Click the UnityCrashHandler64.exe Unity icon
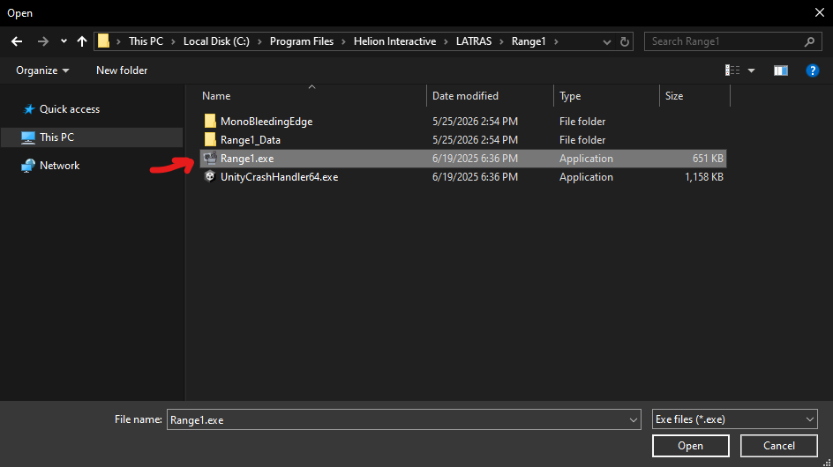 [210, 177]
